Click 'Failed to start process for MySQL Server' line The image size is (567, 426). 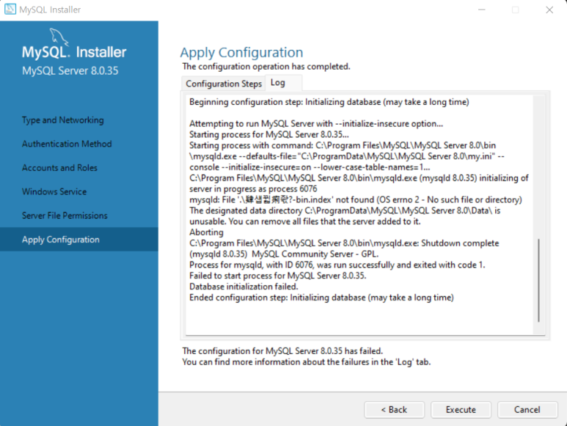pyautogui.click(x=277, y=276)
